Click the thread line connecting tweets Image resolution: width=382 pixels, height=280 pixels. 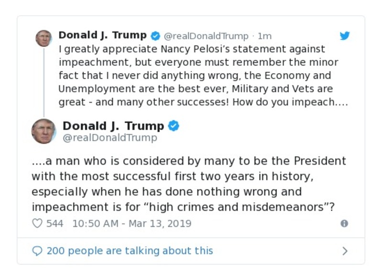coord(44,82)
